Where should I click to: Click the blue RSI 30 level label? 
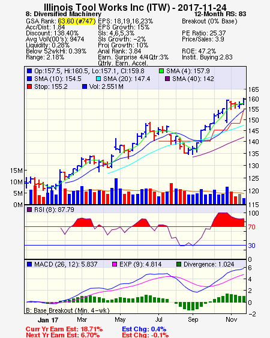tap(251, 246)
